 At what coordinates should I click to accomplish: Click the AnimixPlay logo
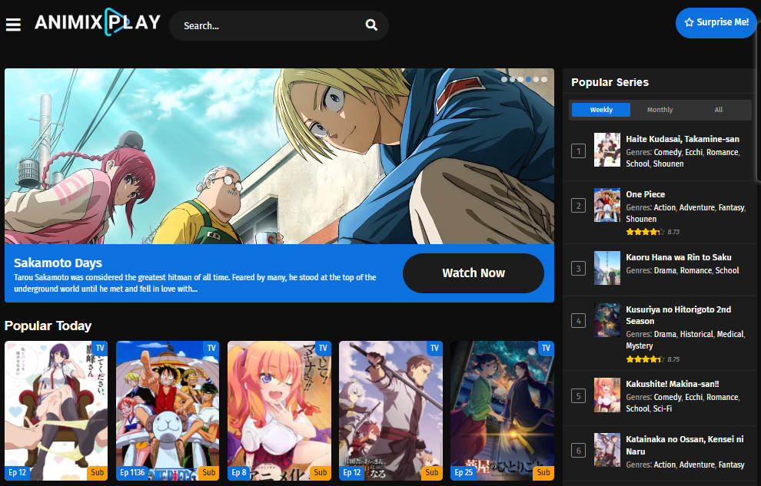click(x=98, y=21)
